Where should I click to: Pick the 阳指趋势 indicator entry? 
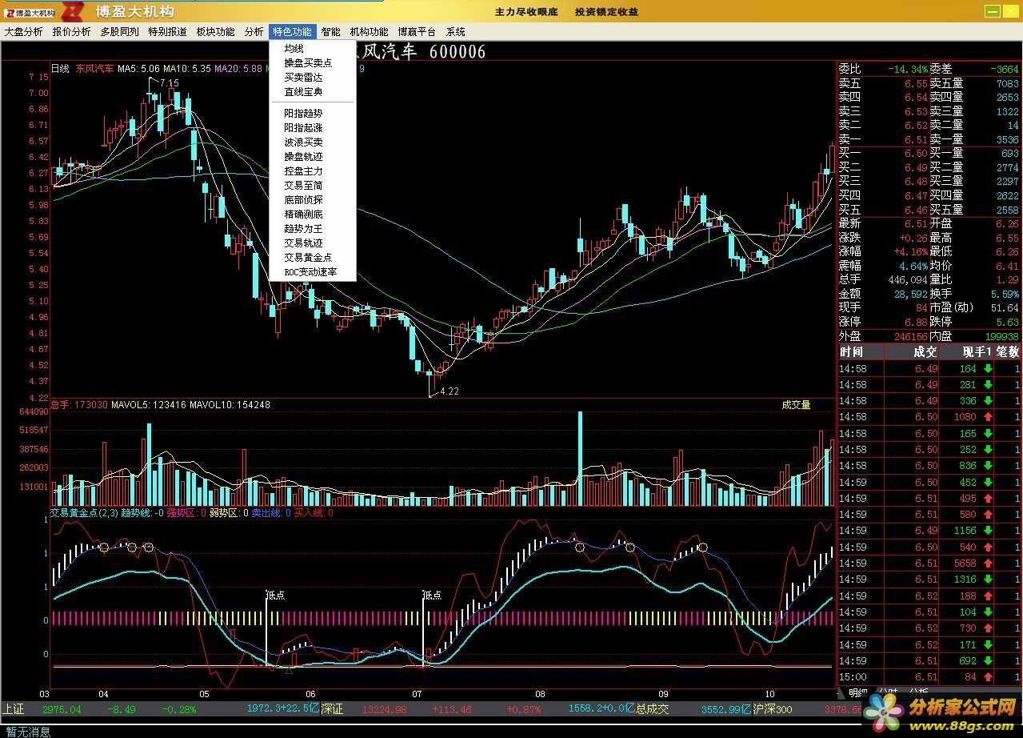pyautogui.click(x=313, y=114)
